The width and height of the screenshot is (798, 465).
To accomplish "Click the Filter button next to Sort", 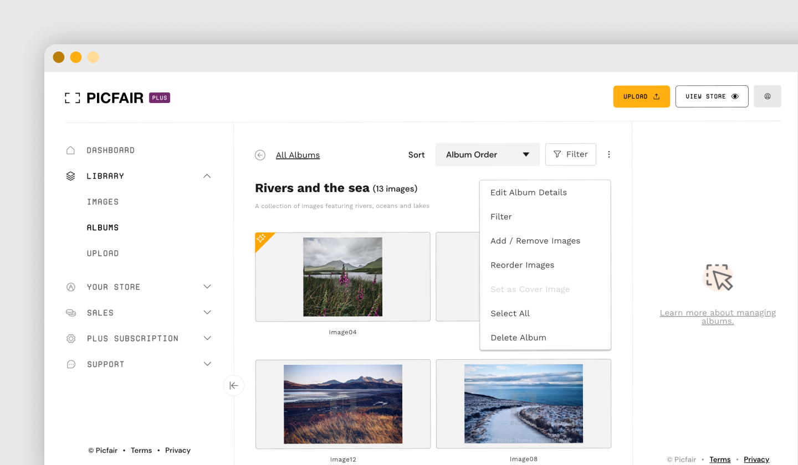I will click(571, 154).
